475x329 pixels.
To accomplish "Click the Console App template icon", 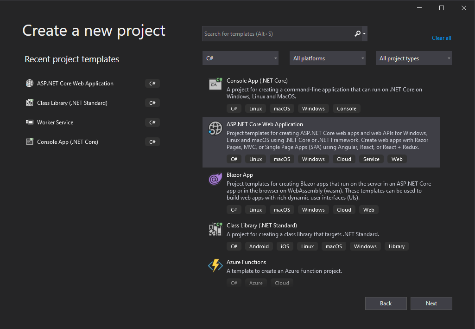I will click(x=215, y=84).
